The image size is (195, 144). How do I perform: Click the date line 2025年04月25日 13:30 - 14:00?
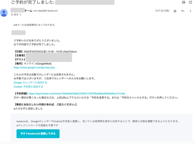click(50, 51)
